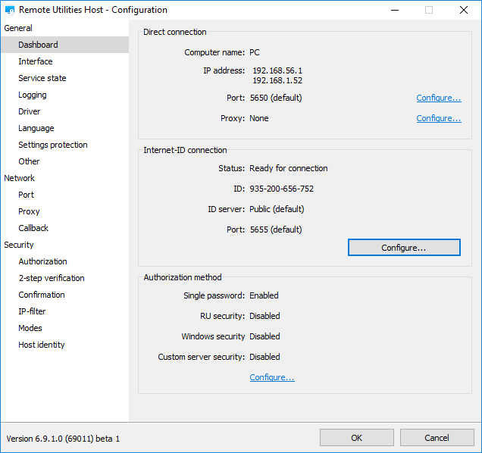Minimize the Configuration window
The image size is (482, 453).
[x=395, y=10]
